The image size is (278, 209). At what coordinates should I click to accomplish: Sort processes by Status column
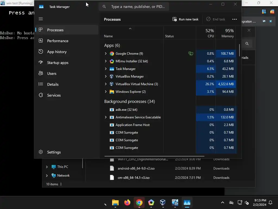tap(169, 36)
